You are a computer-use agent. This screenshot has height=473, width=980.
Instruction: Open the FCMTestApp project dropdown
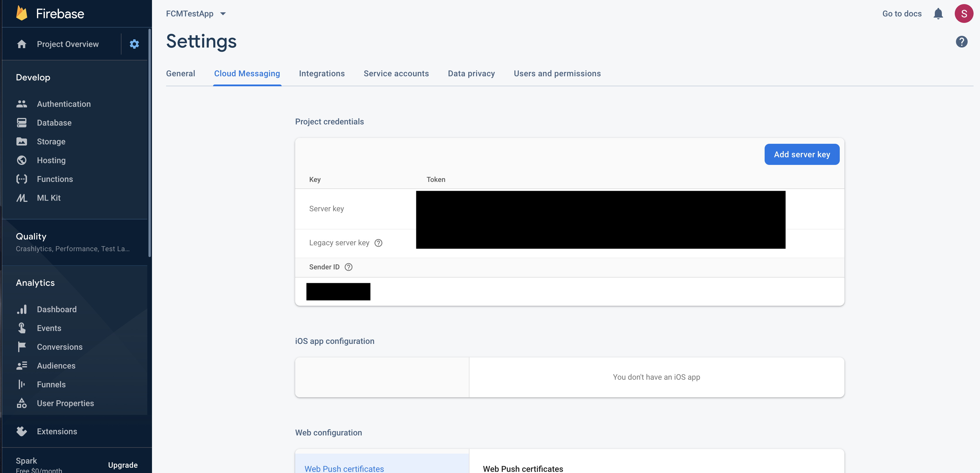pos(195,14)
